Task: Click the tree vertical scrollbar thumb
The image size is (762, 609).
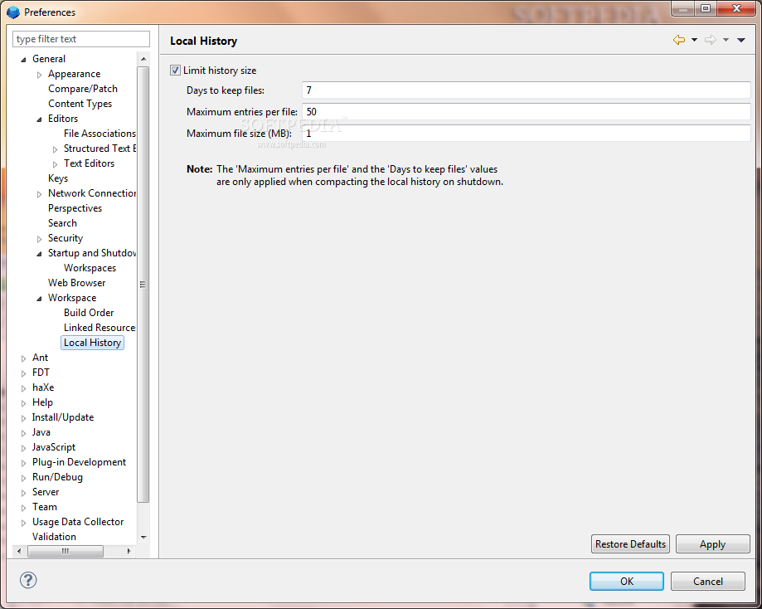Action: (143, 284)
